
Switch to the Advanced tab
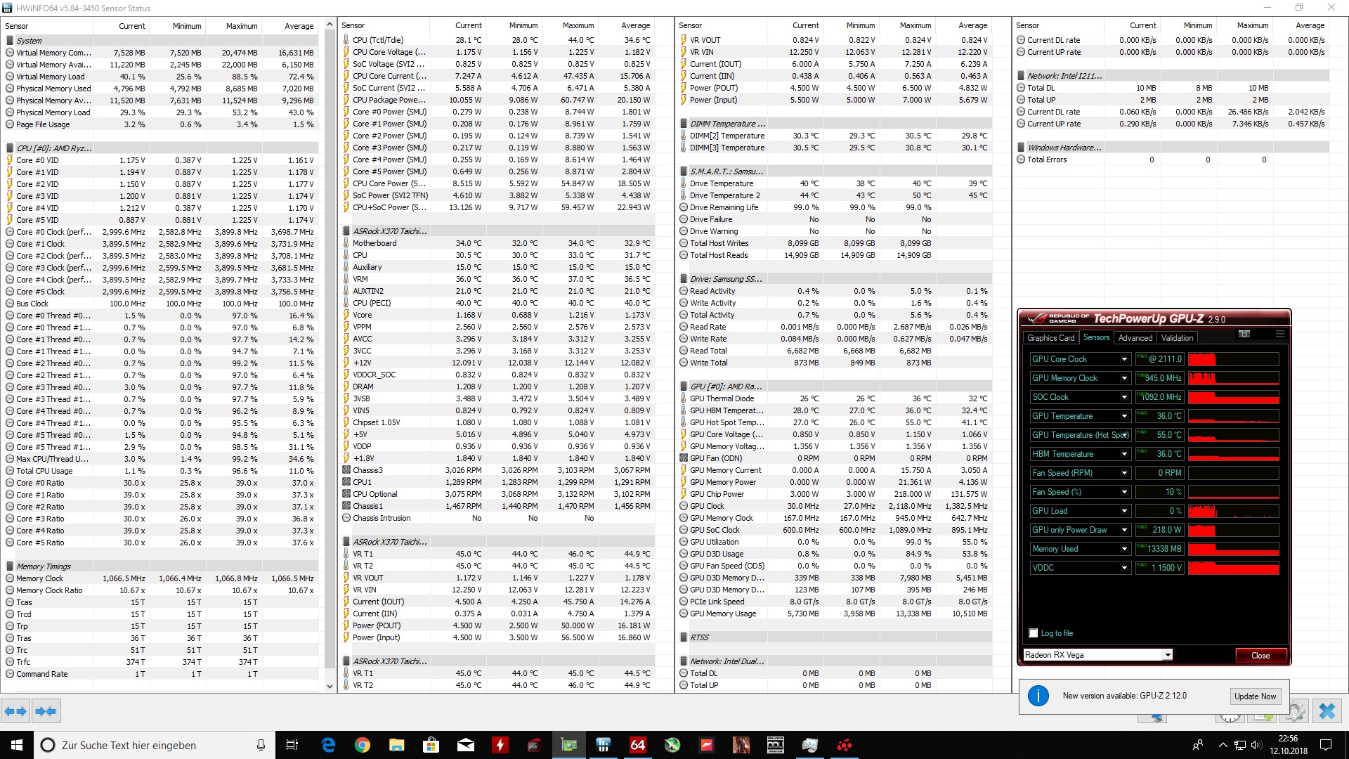(1135, 338)
